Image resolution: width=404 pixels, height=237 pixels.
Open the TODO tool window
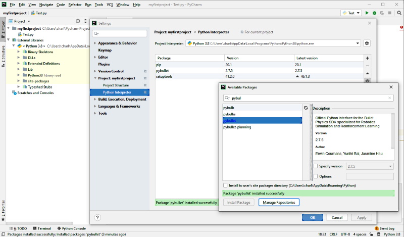click(18, 228)
